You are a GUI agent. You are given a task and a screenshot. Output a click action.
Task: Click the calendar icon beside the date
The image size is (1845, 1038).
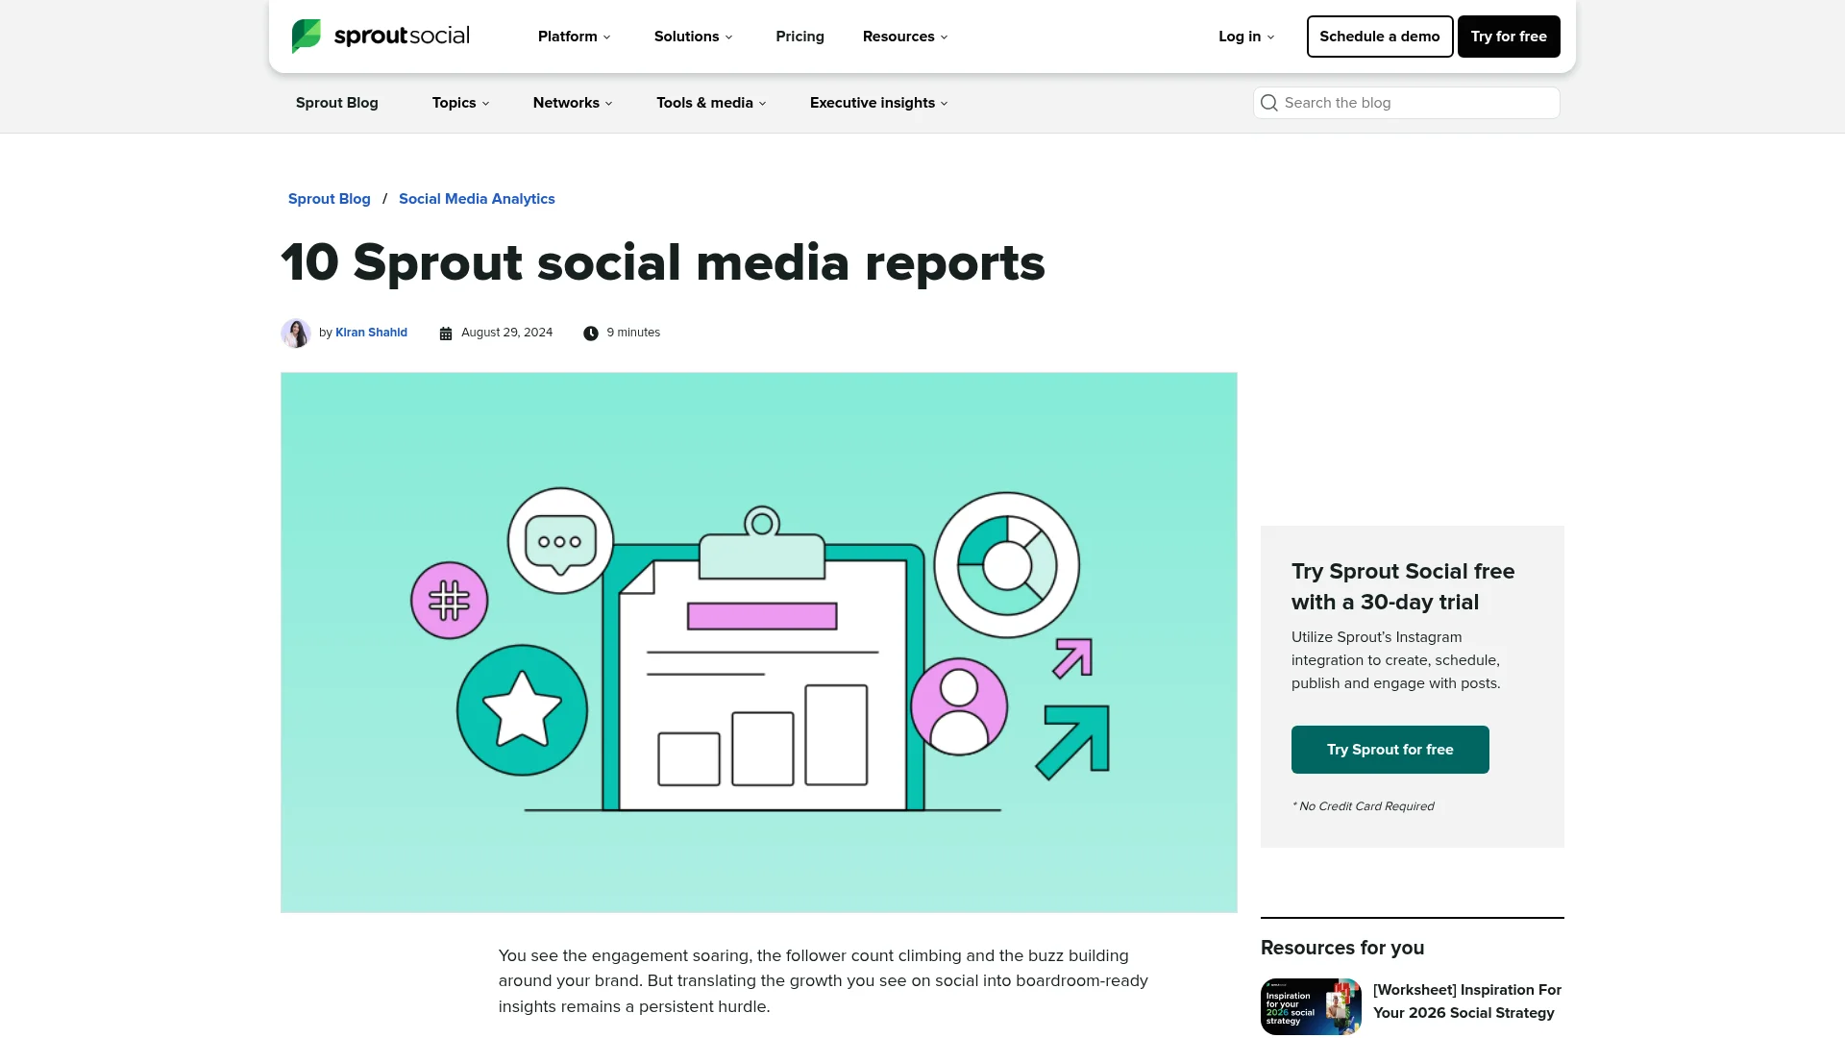tap(446, 334)
